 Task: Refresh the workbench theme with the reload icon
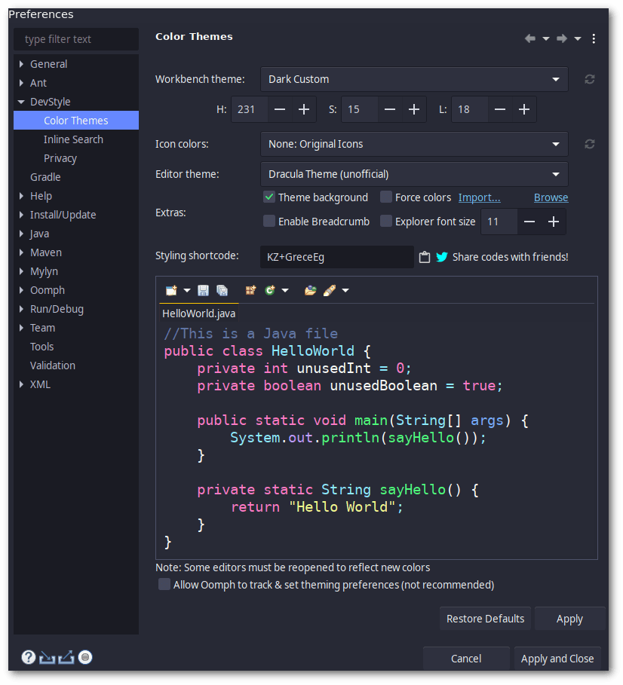pyautogui.click(x=589, y=79)
